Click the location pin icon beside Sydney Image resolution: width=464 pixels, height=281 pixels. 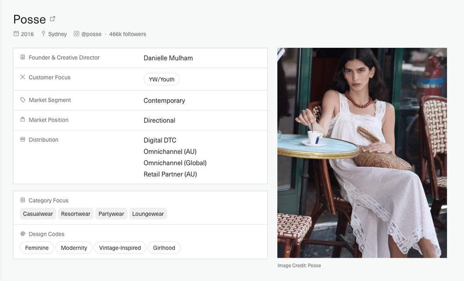43,34
